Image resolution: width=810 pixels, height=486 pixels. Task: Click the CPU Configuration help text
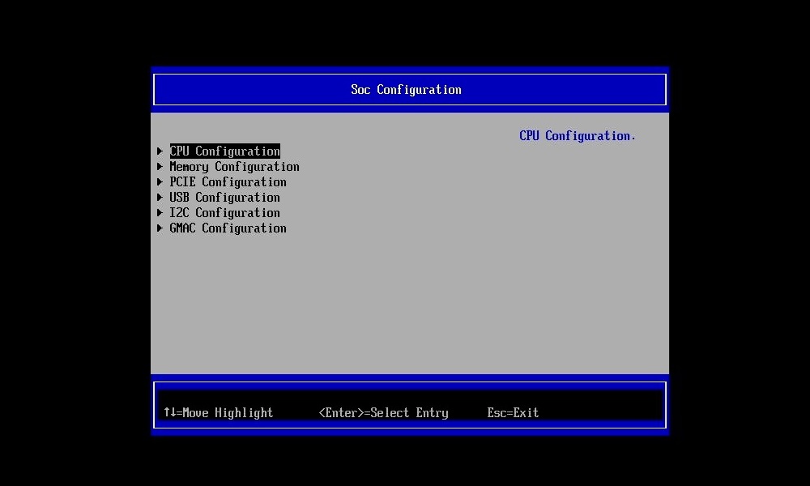tap(577, 135)
